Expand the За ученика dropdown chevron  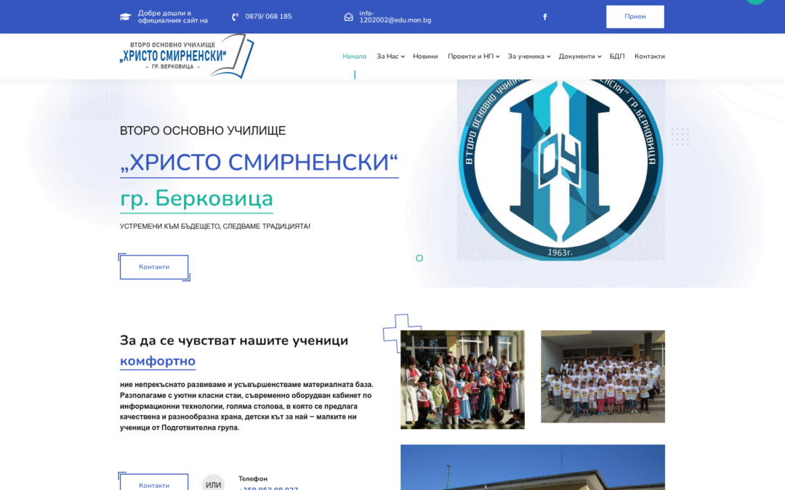(x=549, y=57)
